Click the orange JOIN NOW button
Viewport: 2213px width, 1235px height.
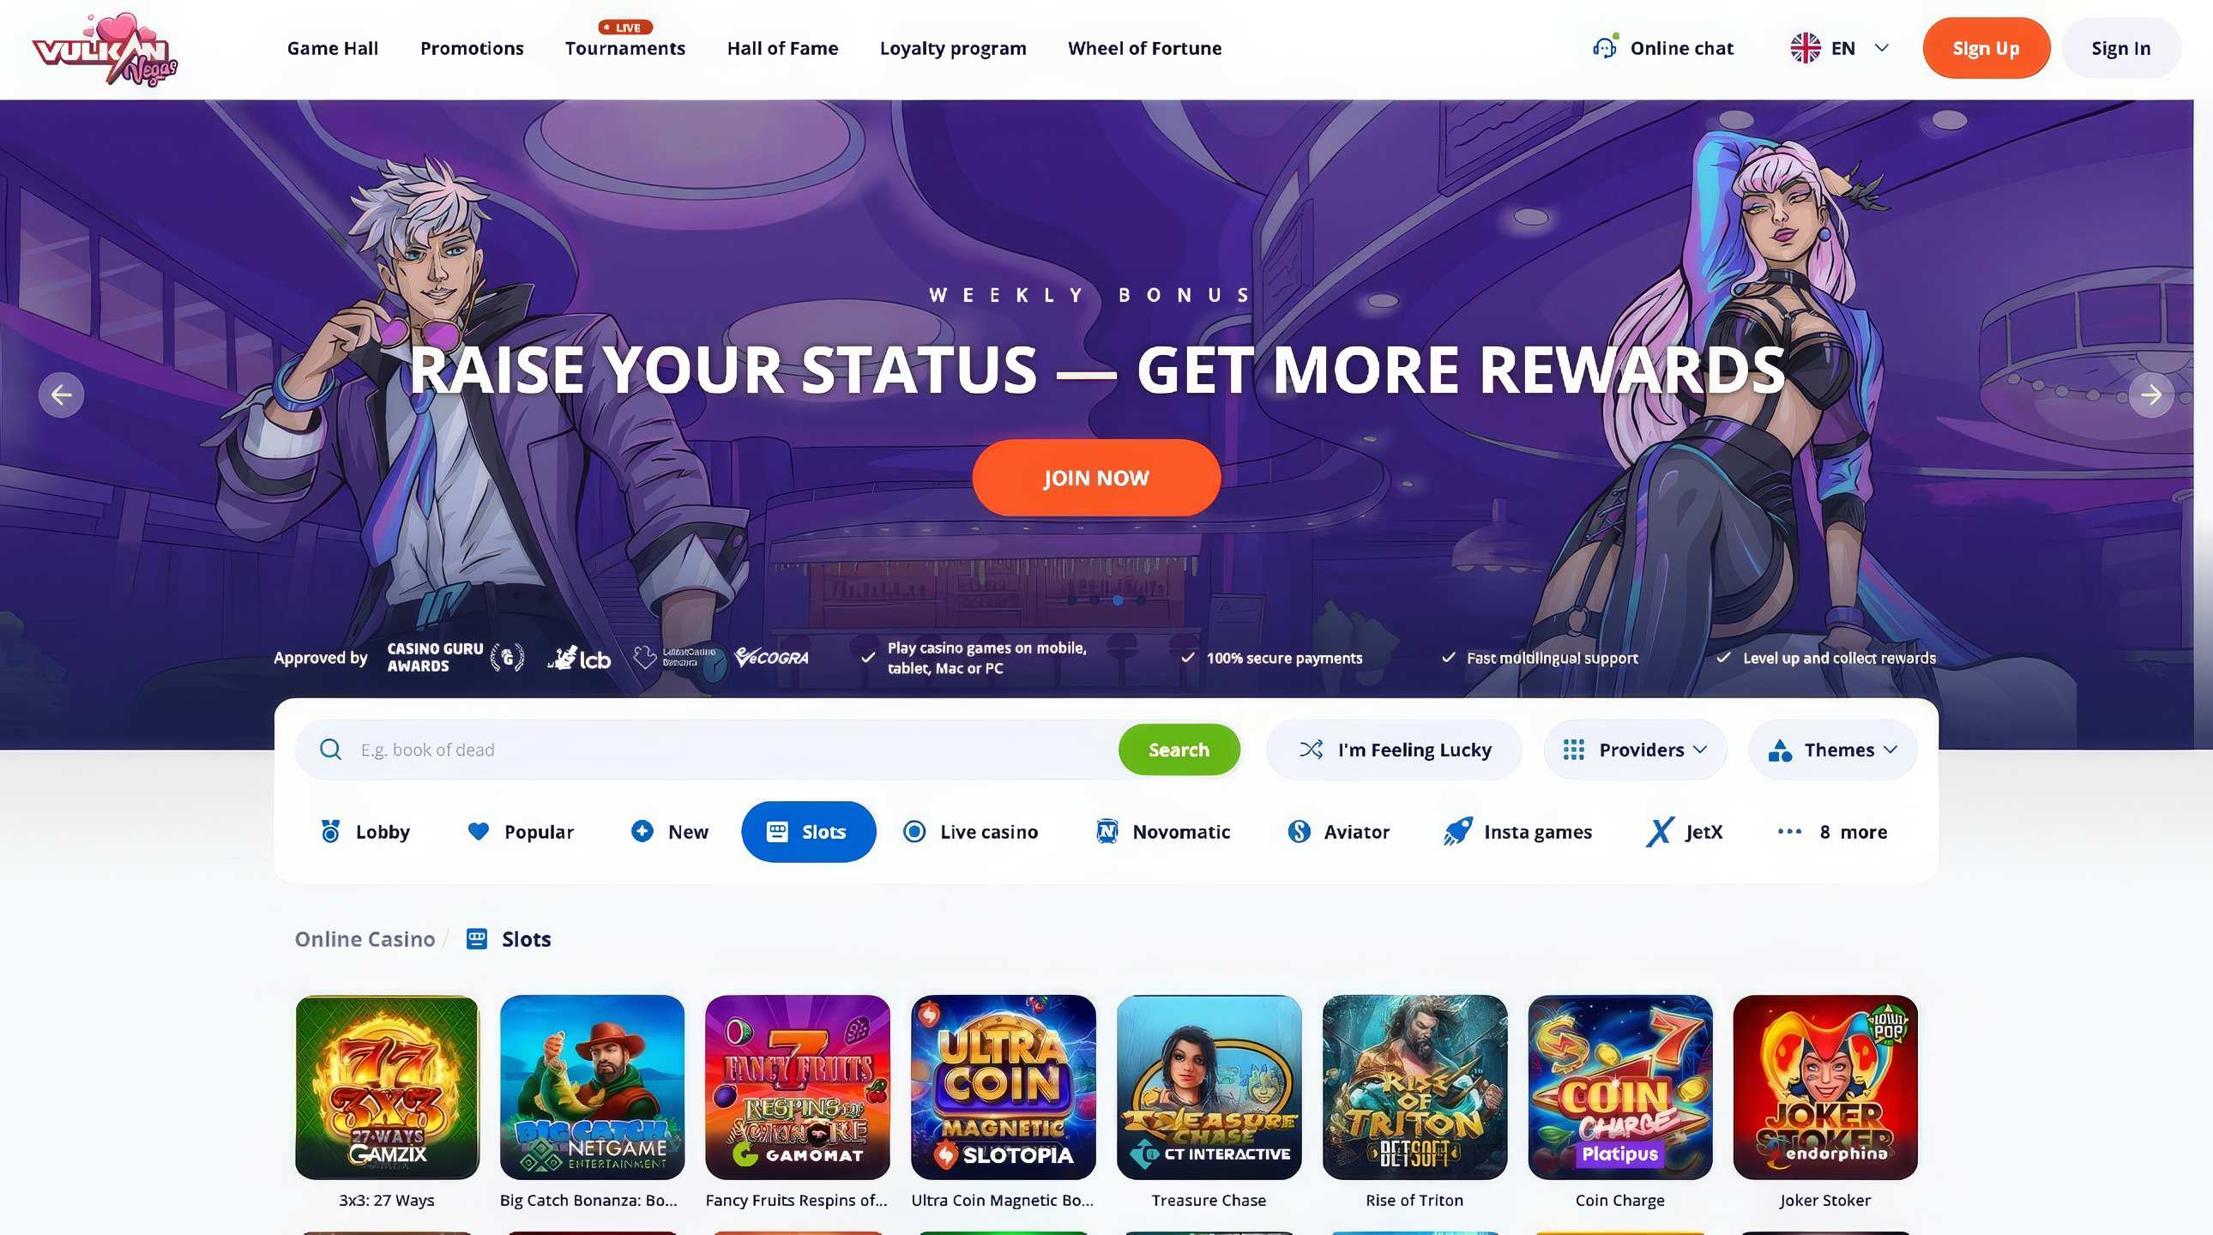click(x=1096, y=478)
